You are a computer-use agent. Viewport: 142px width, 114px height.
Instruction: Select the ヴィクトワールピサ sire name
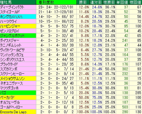(12, 50)
